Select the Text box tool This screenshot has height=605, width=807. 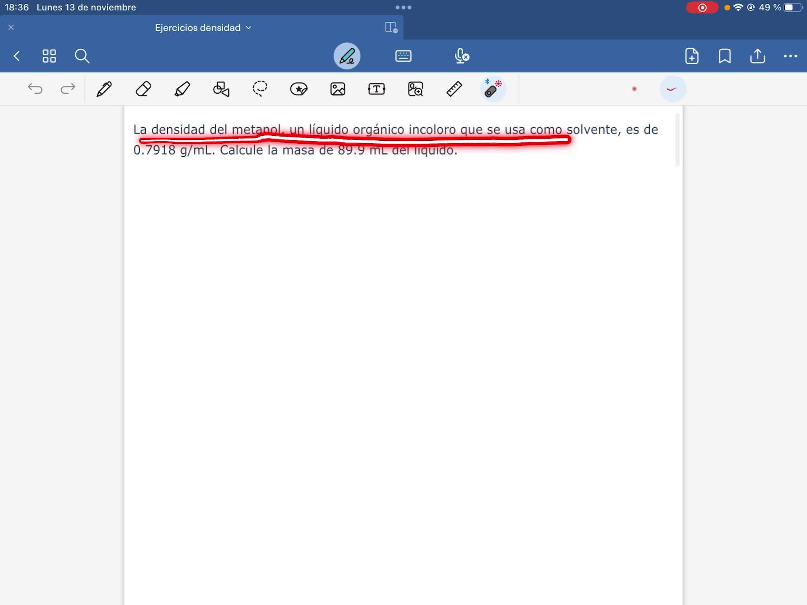tap(377, 89)
